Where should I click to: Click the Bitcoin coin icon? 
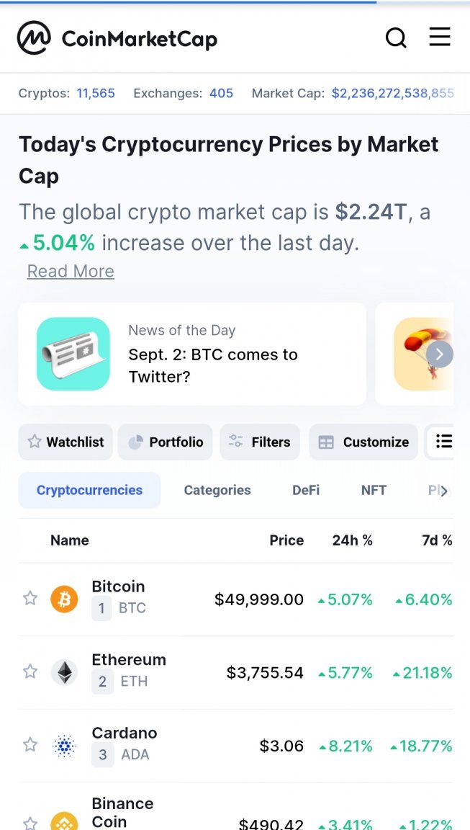pos(64,599)
